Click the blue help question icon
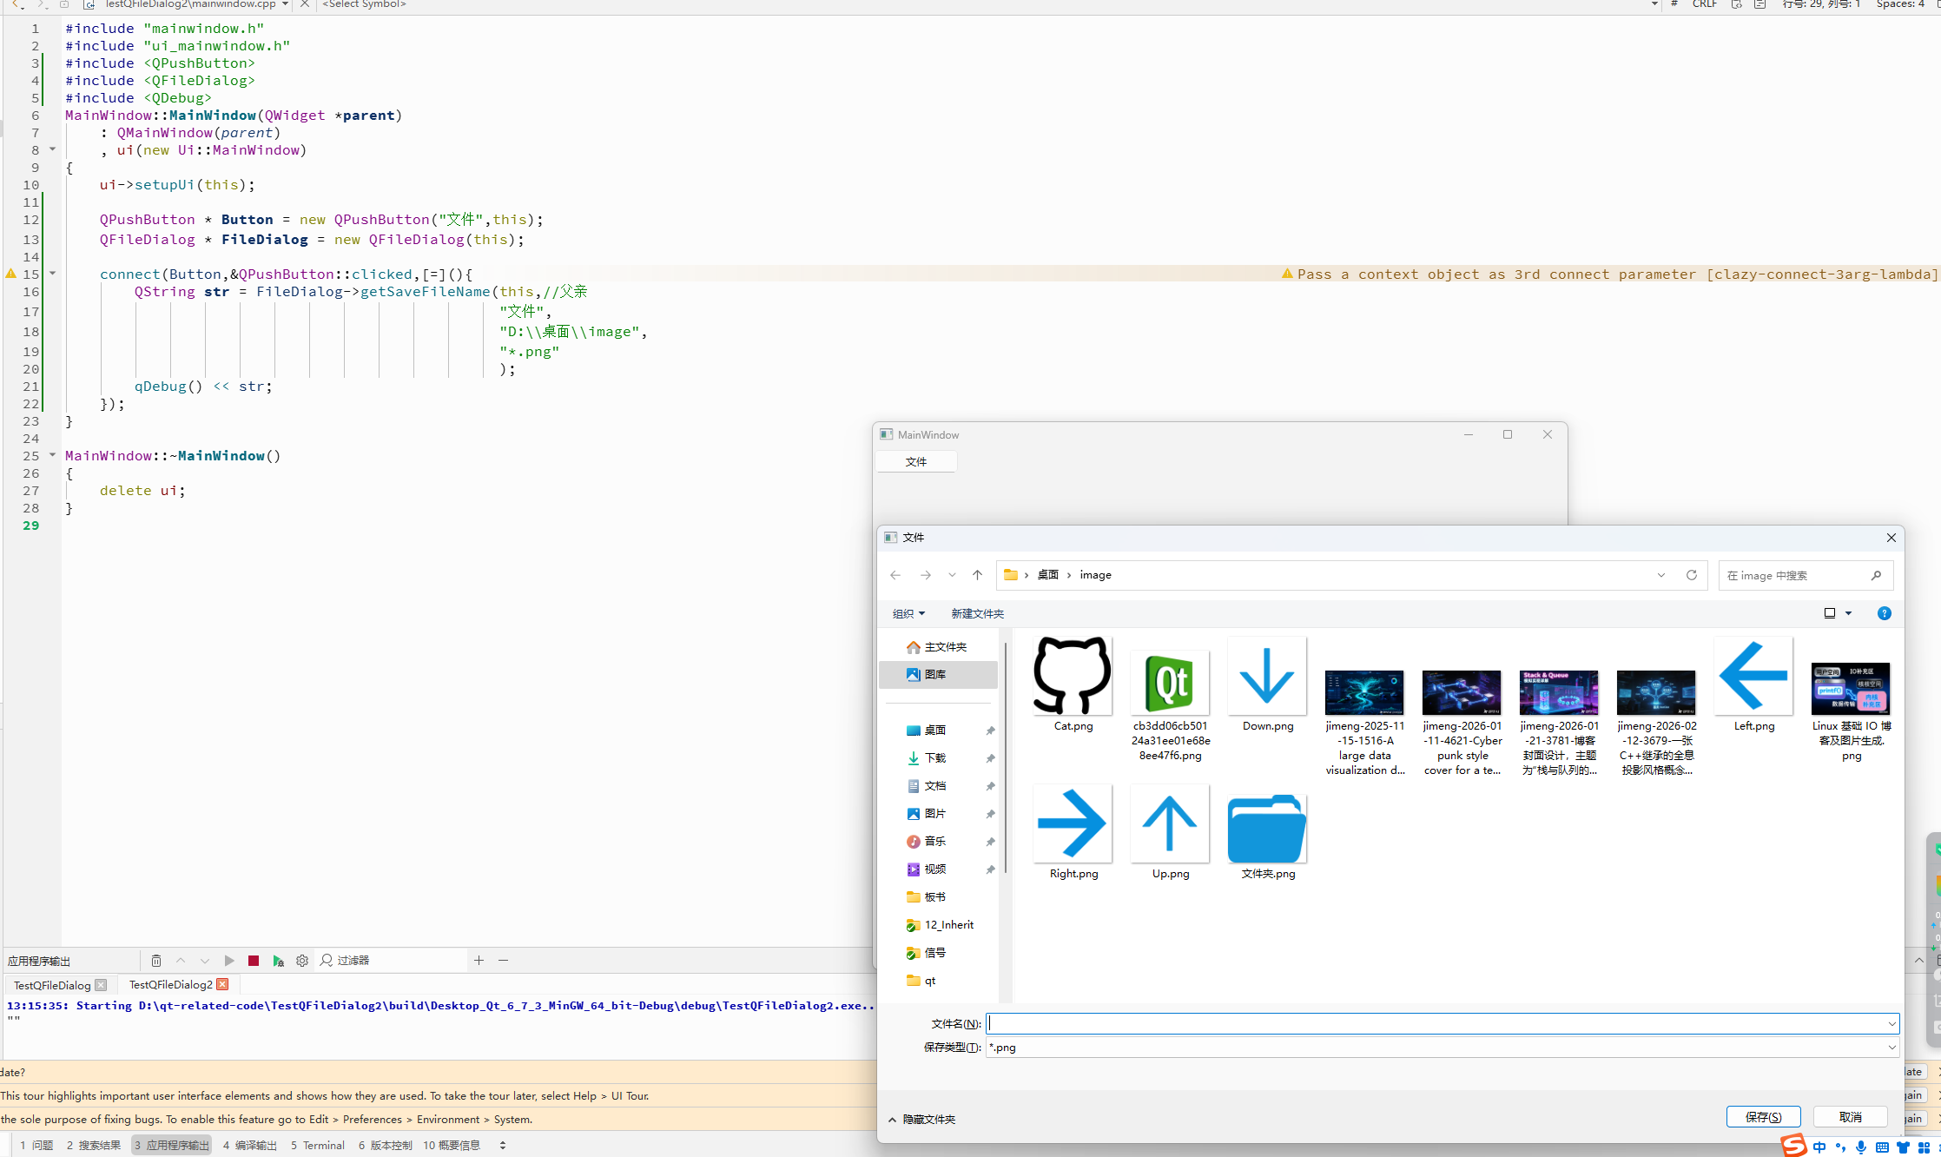 tap(1884, 613)
